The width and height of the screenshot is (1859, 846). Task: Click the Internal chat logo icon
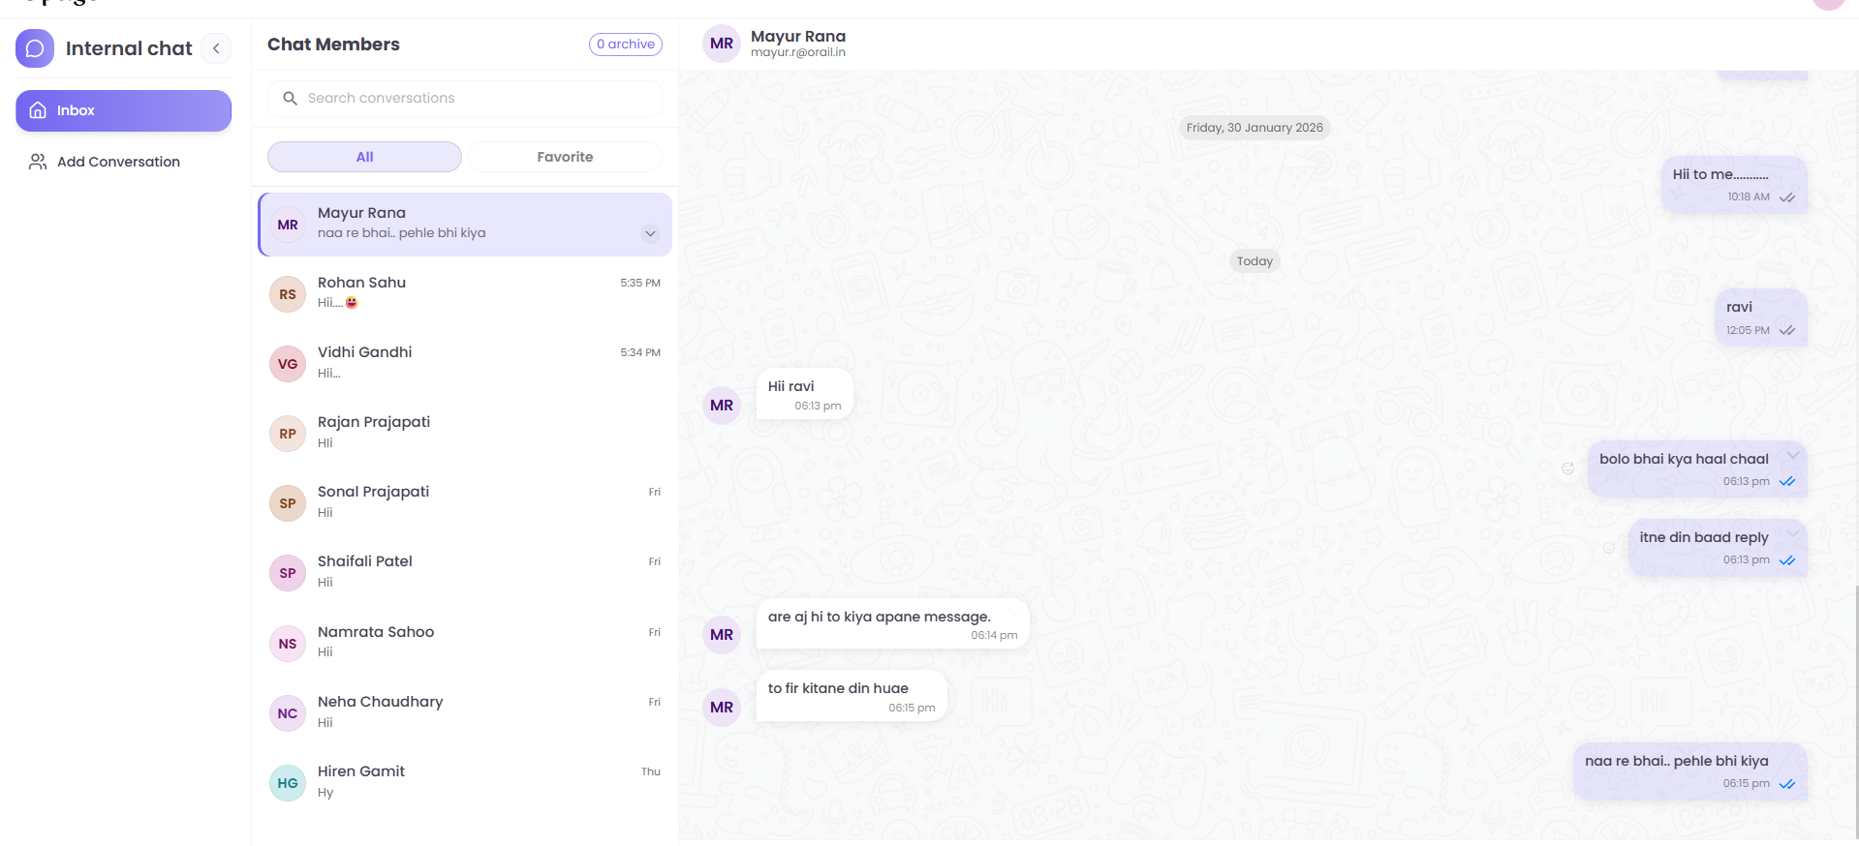[x=35, y=48]
